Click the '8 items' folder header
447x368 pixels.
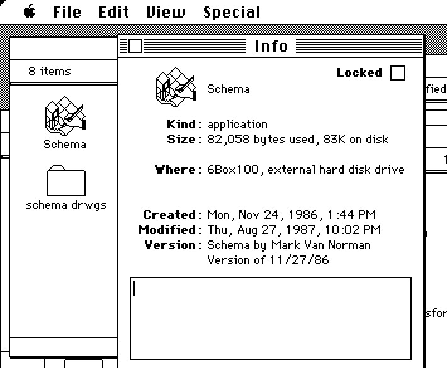click(x=49, y=71)
